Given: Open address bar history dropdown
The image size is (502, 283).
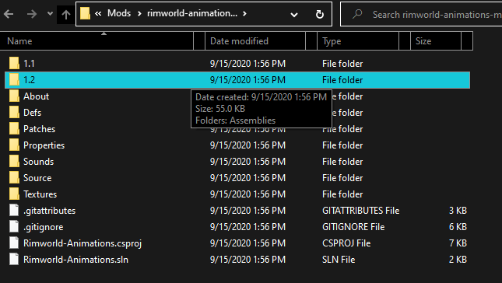Looking at the screenshot, I should 294,15.
